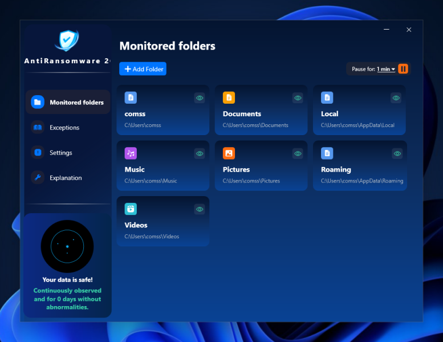Click path C:\Users\comss\AppData\Roaming

(x=362, y=181)
